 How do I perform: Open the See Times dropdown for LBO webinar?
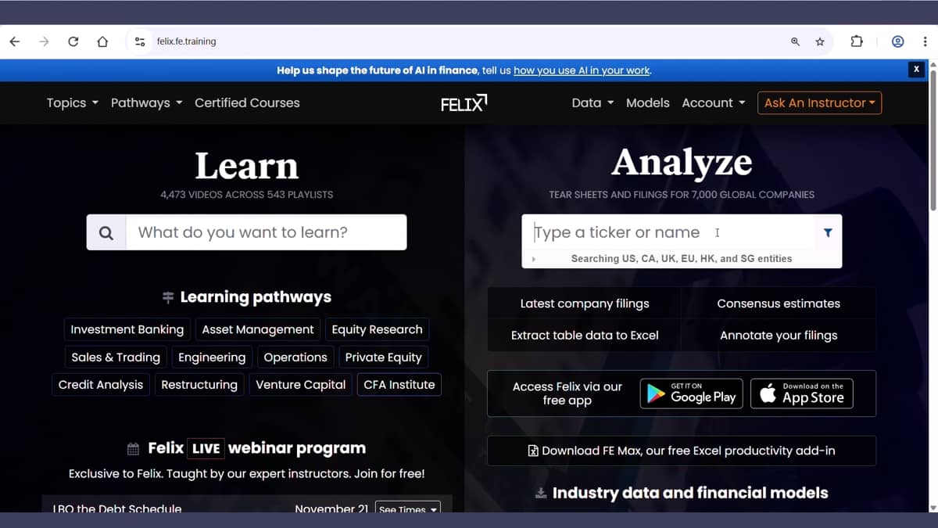(x=407, y=508)
